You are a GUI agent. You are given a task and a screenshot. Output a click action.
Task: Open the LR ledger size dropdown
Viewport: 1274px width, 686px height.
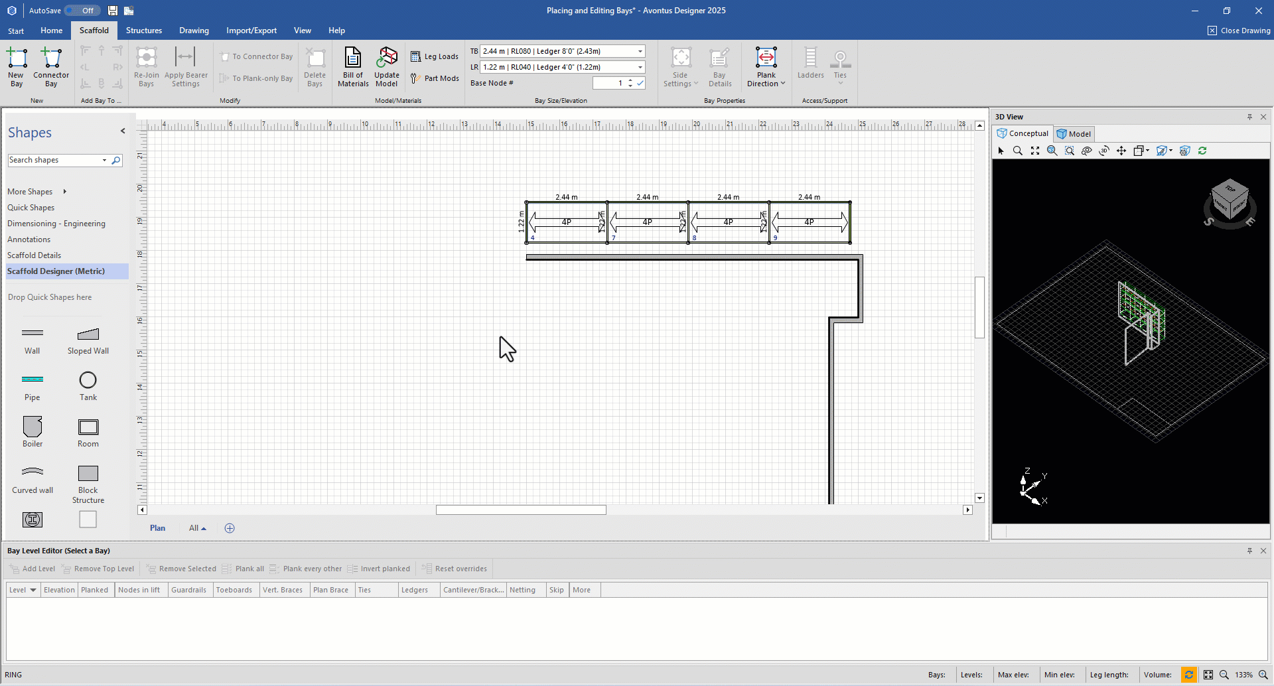[640, 68]
